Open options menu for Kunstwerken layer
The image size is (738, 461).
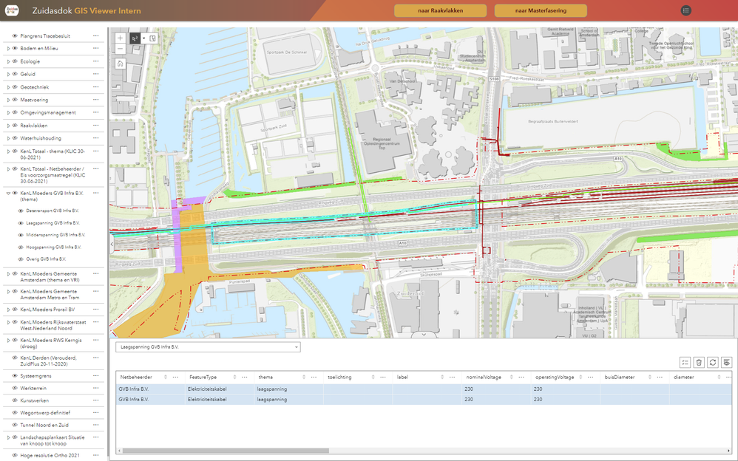(x=96, y=400)
